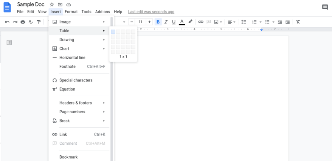The width and height of the screenshot is (332, 161).
Task: Expand the Chart submenu
Action: click(x=79, y=48)
